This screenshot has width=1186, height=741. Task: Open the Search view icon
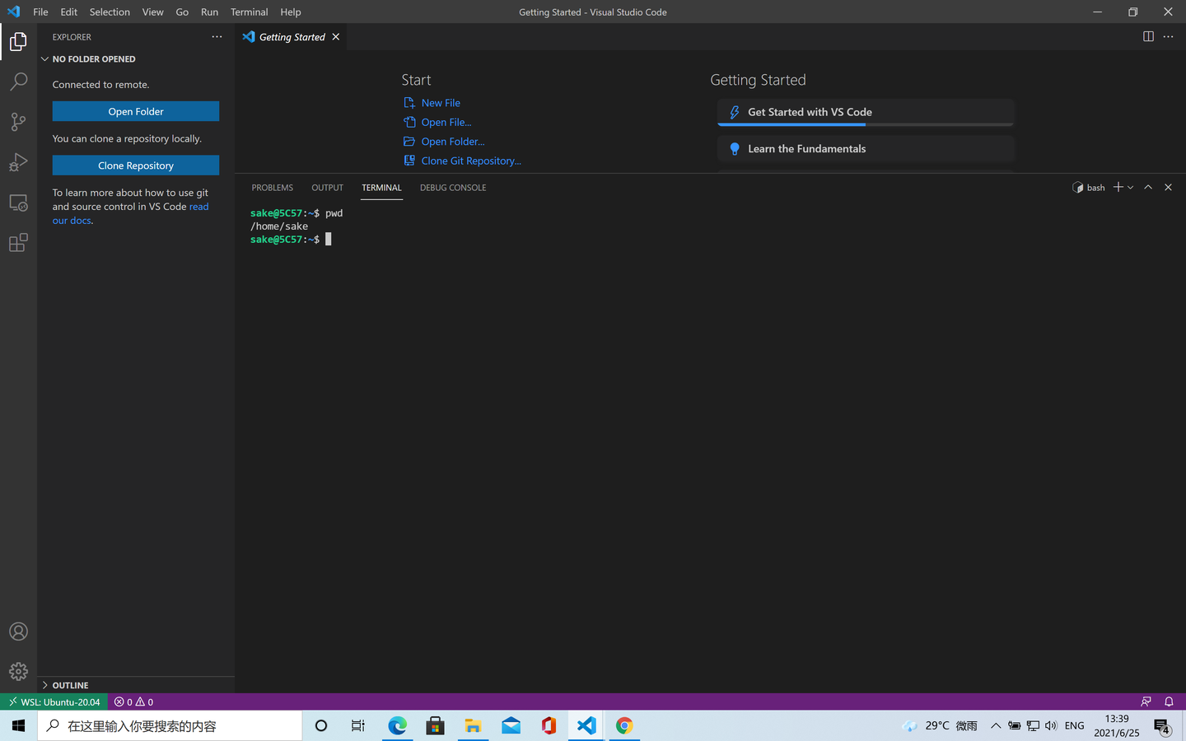coord(18,81)
